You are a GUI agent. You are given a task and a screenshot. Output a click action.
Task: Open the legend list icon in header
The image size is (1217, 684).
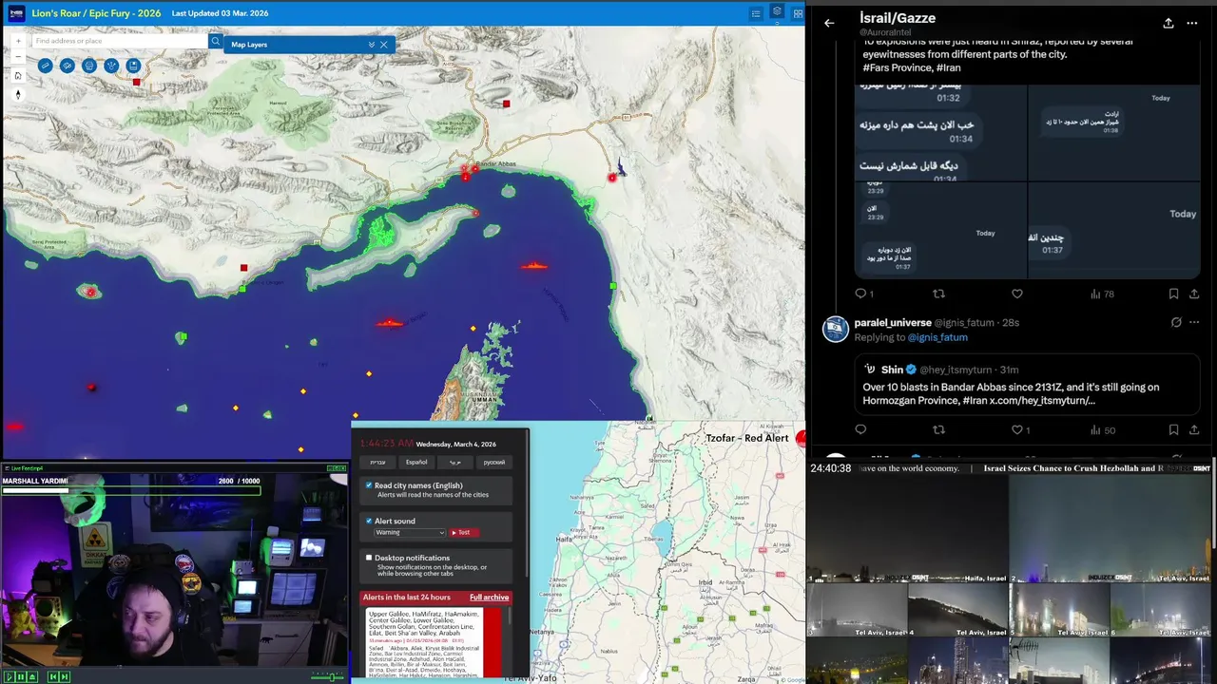756,13
